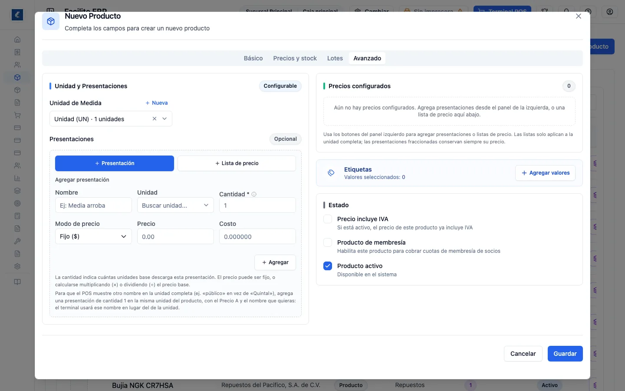Open the home icon in sidebar
625x391 pixels.
[17, 40]
